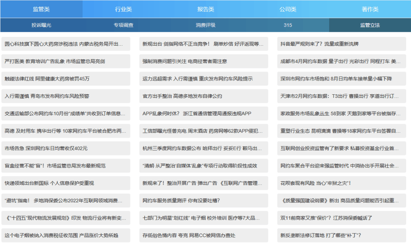
Task: Click the 315 sub-tab
Action: (x=288, y=25)
